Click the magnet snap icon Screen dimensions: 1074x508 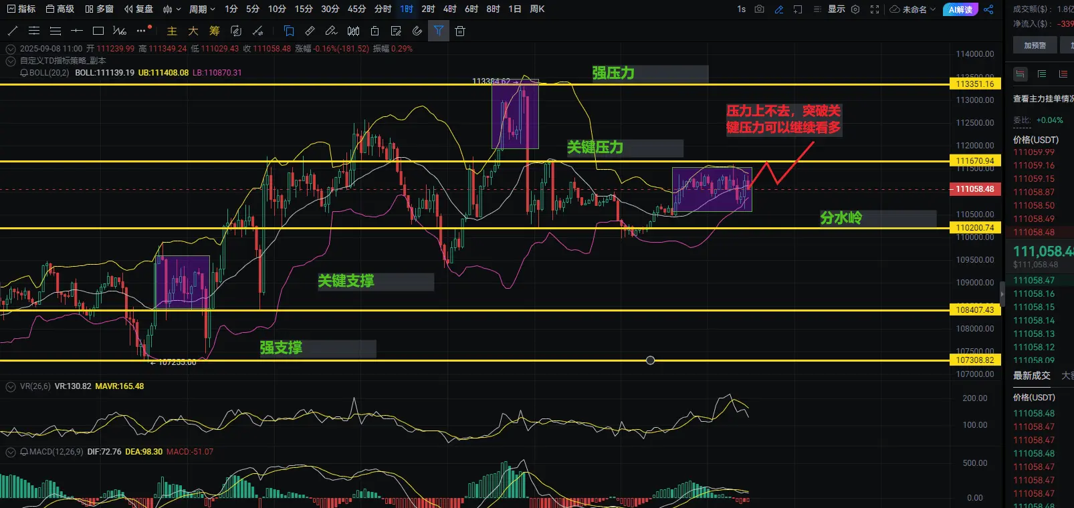[x=417, y=31]
